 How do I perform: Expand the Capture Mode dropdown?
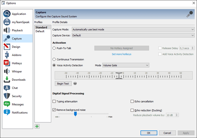click(133, 29)
